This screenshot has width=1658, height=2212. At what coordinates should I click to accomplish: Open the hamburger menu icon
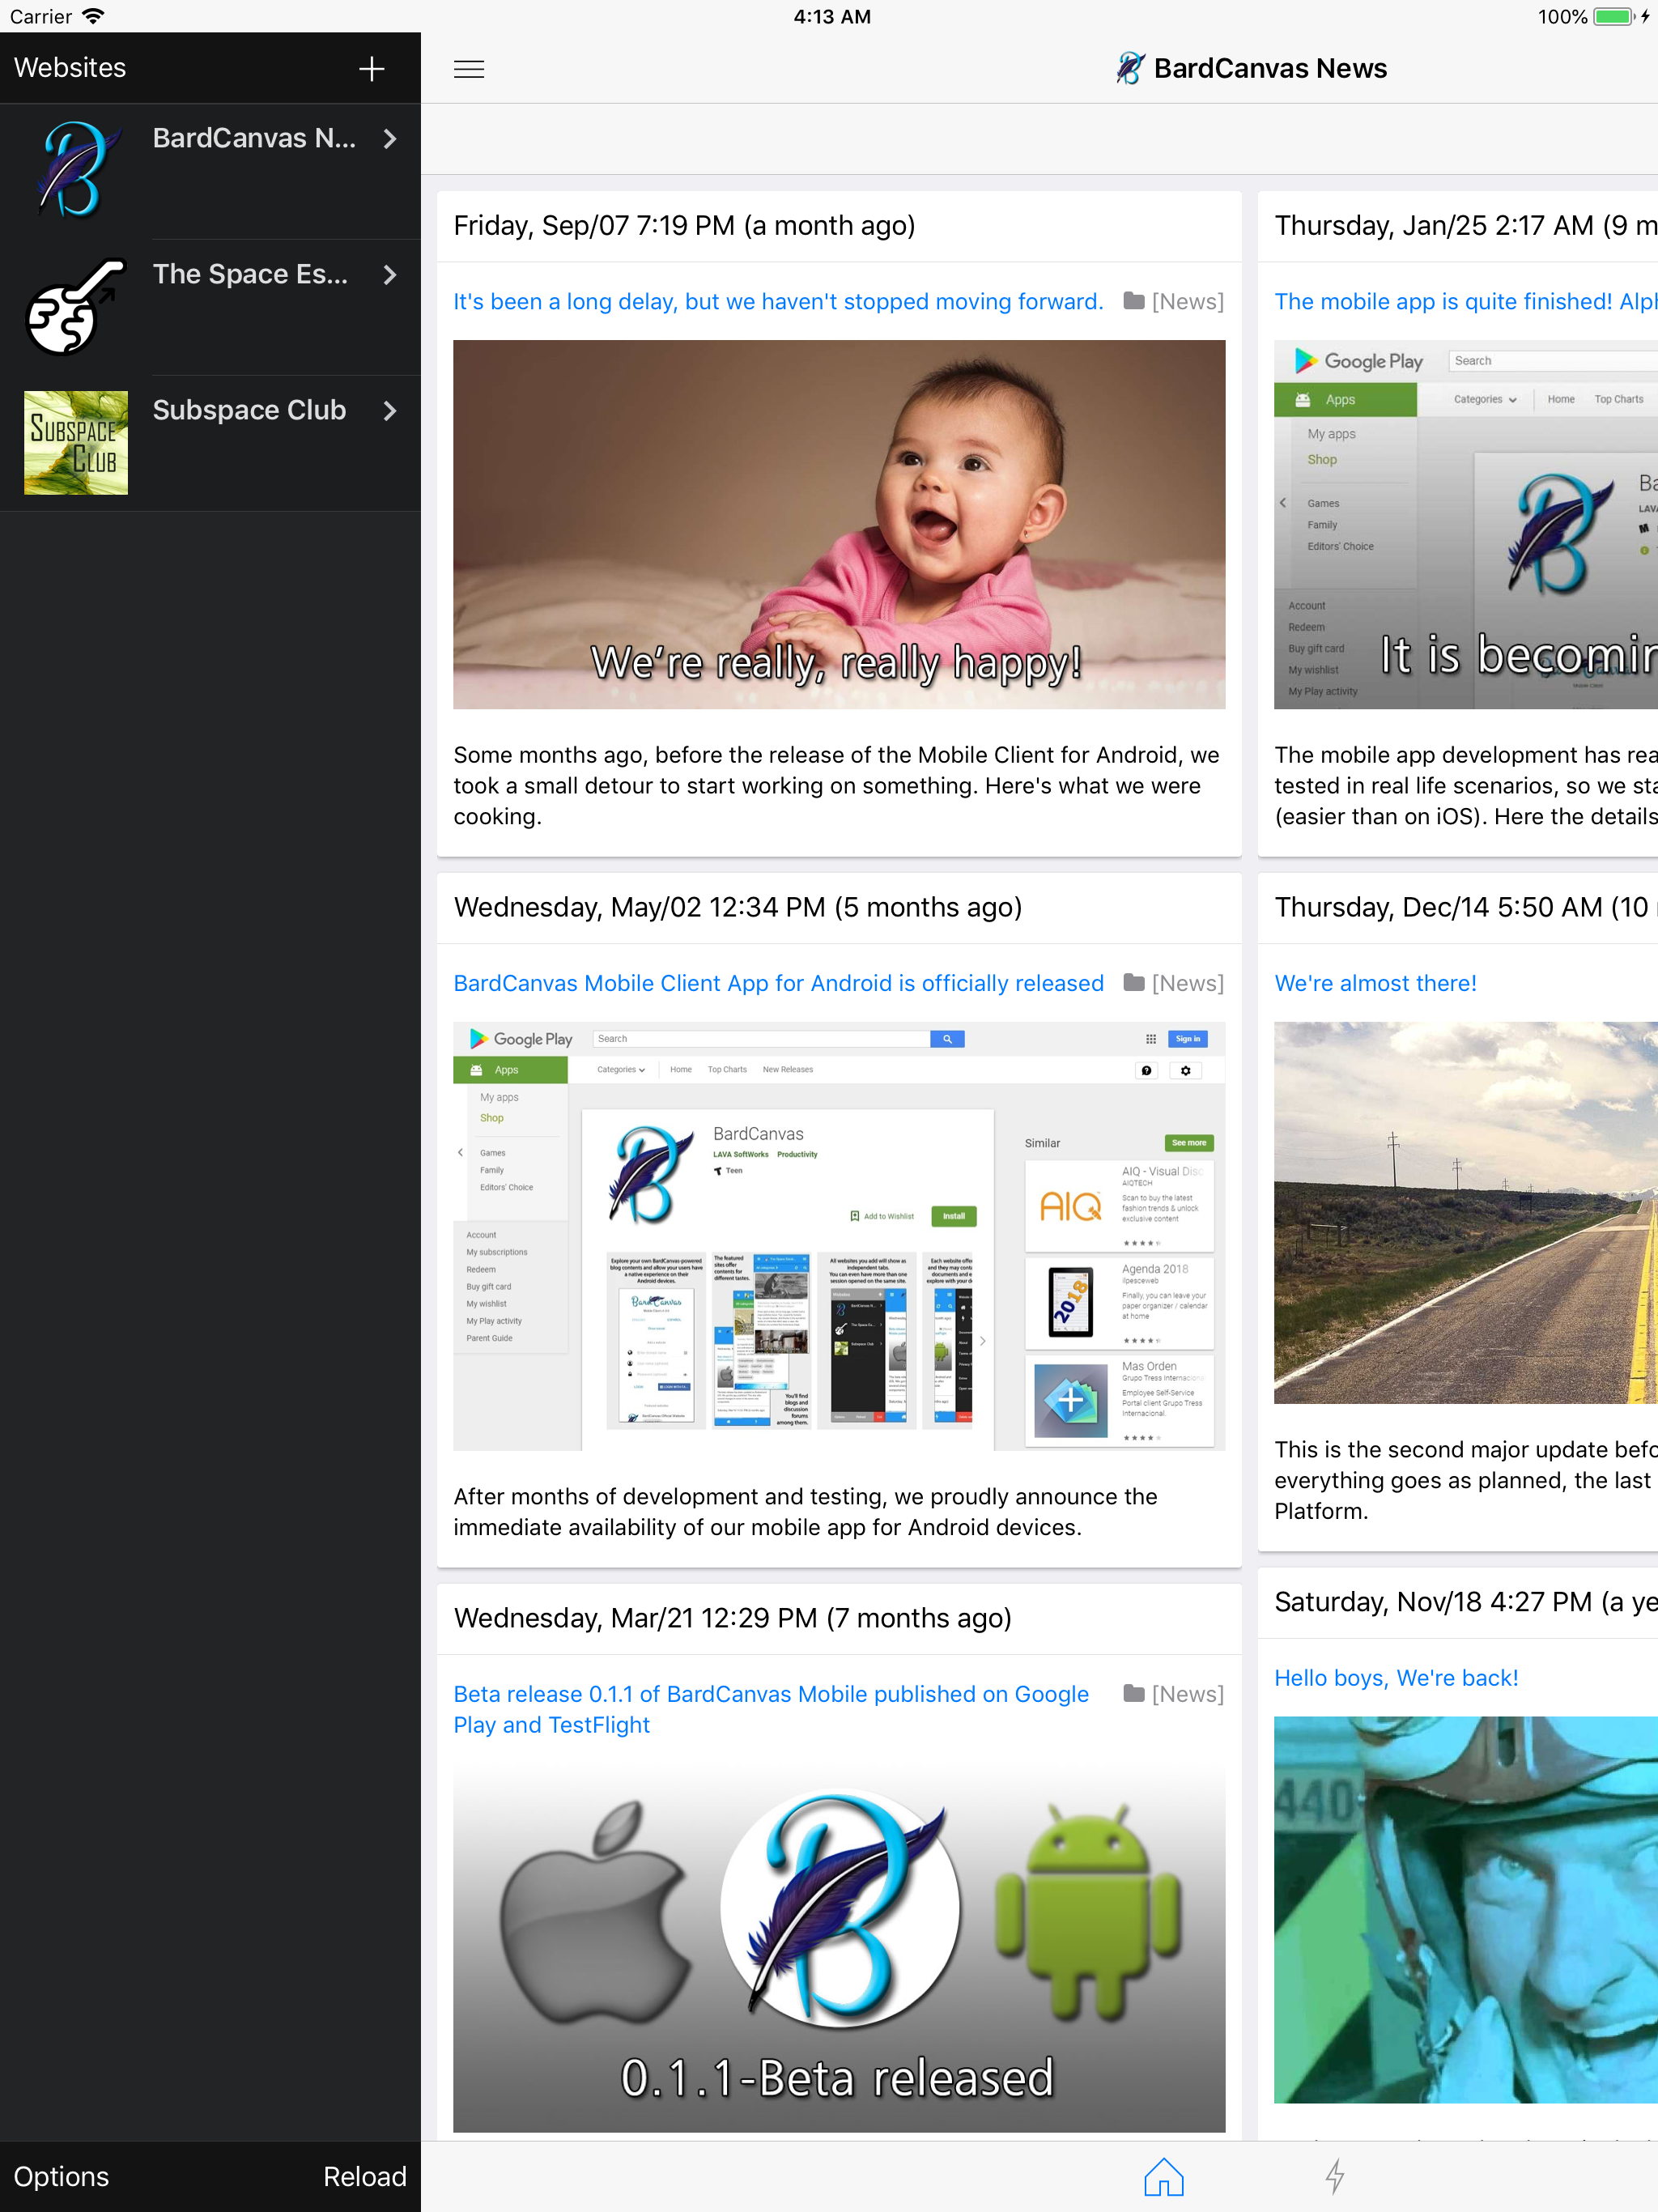pos(469,69)
